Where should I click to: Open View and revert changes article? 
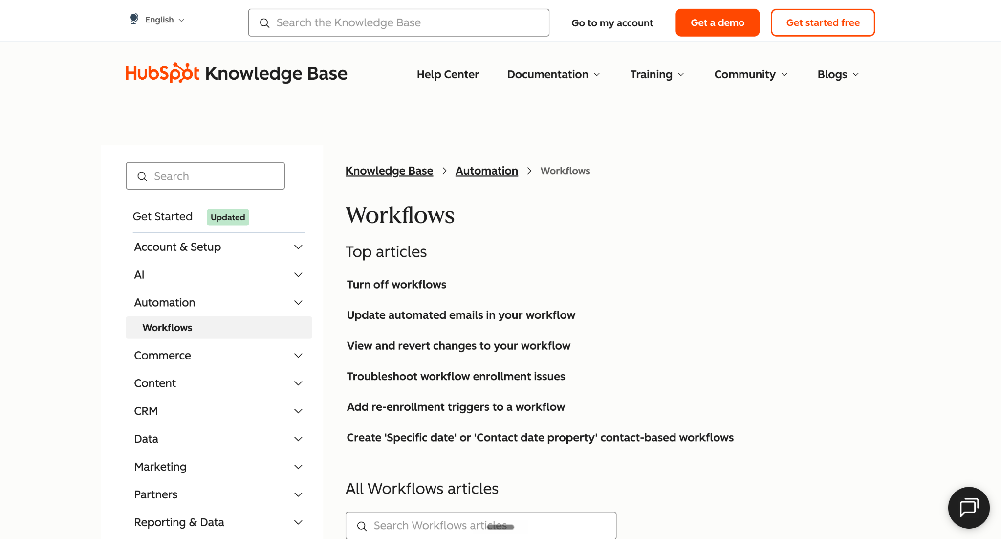pyautogui.click(x=458, y=346)
